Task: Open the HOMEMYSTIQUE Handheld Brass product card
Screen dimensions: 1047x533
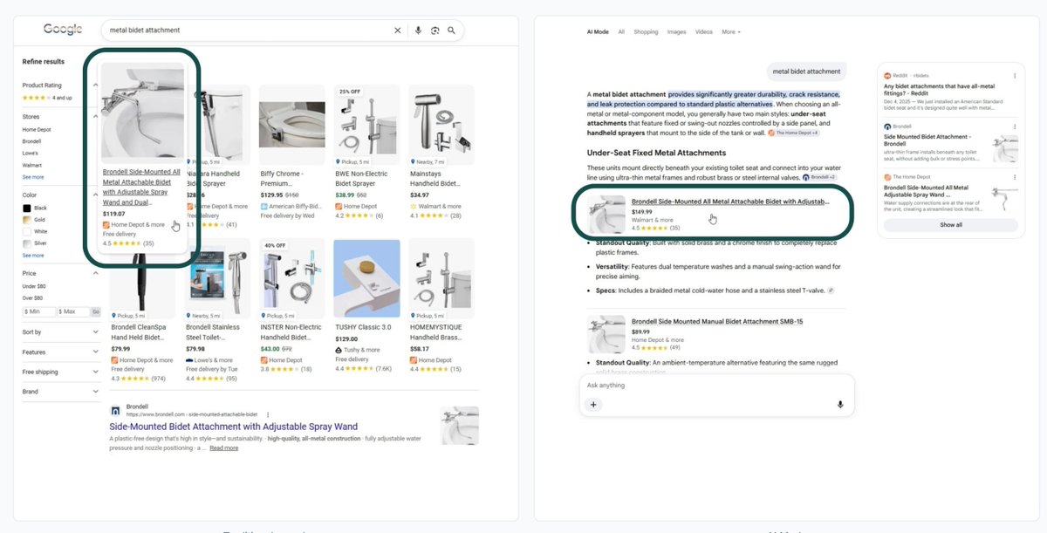Action: coord(441,308)
